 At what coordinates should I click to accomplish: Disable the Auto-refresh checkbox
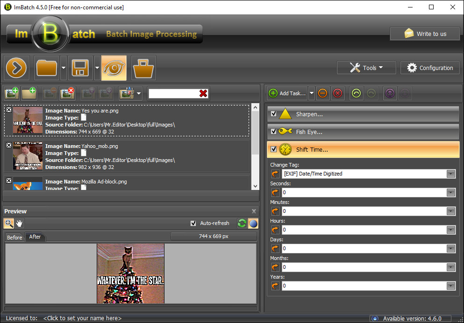tap(193, 223)
